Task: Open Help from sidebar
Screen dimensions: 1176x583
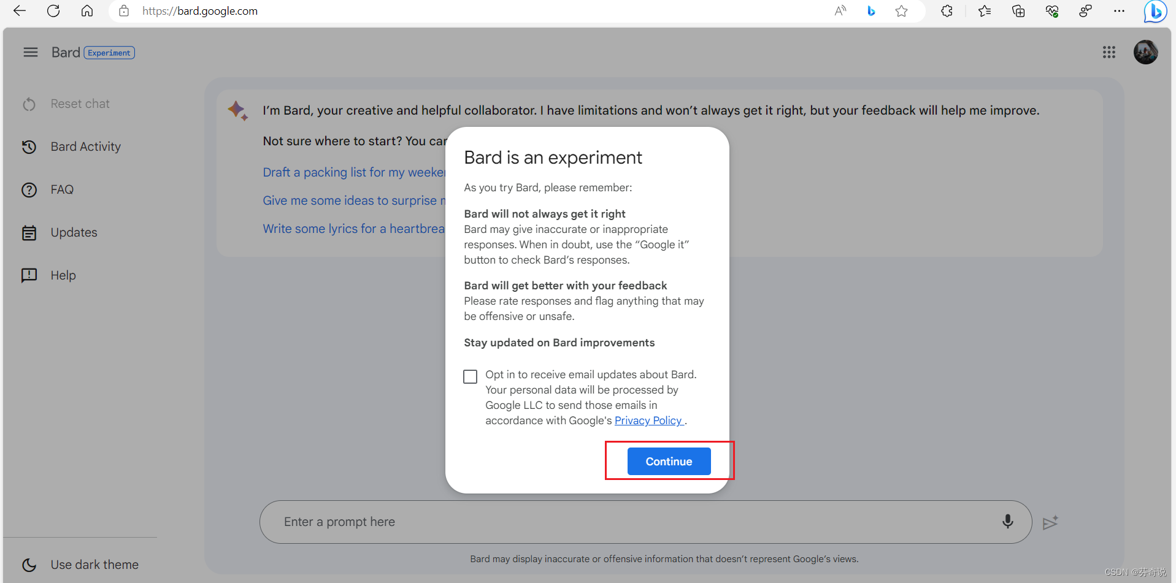Action: 63,276
